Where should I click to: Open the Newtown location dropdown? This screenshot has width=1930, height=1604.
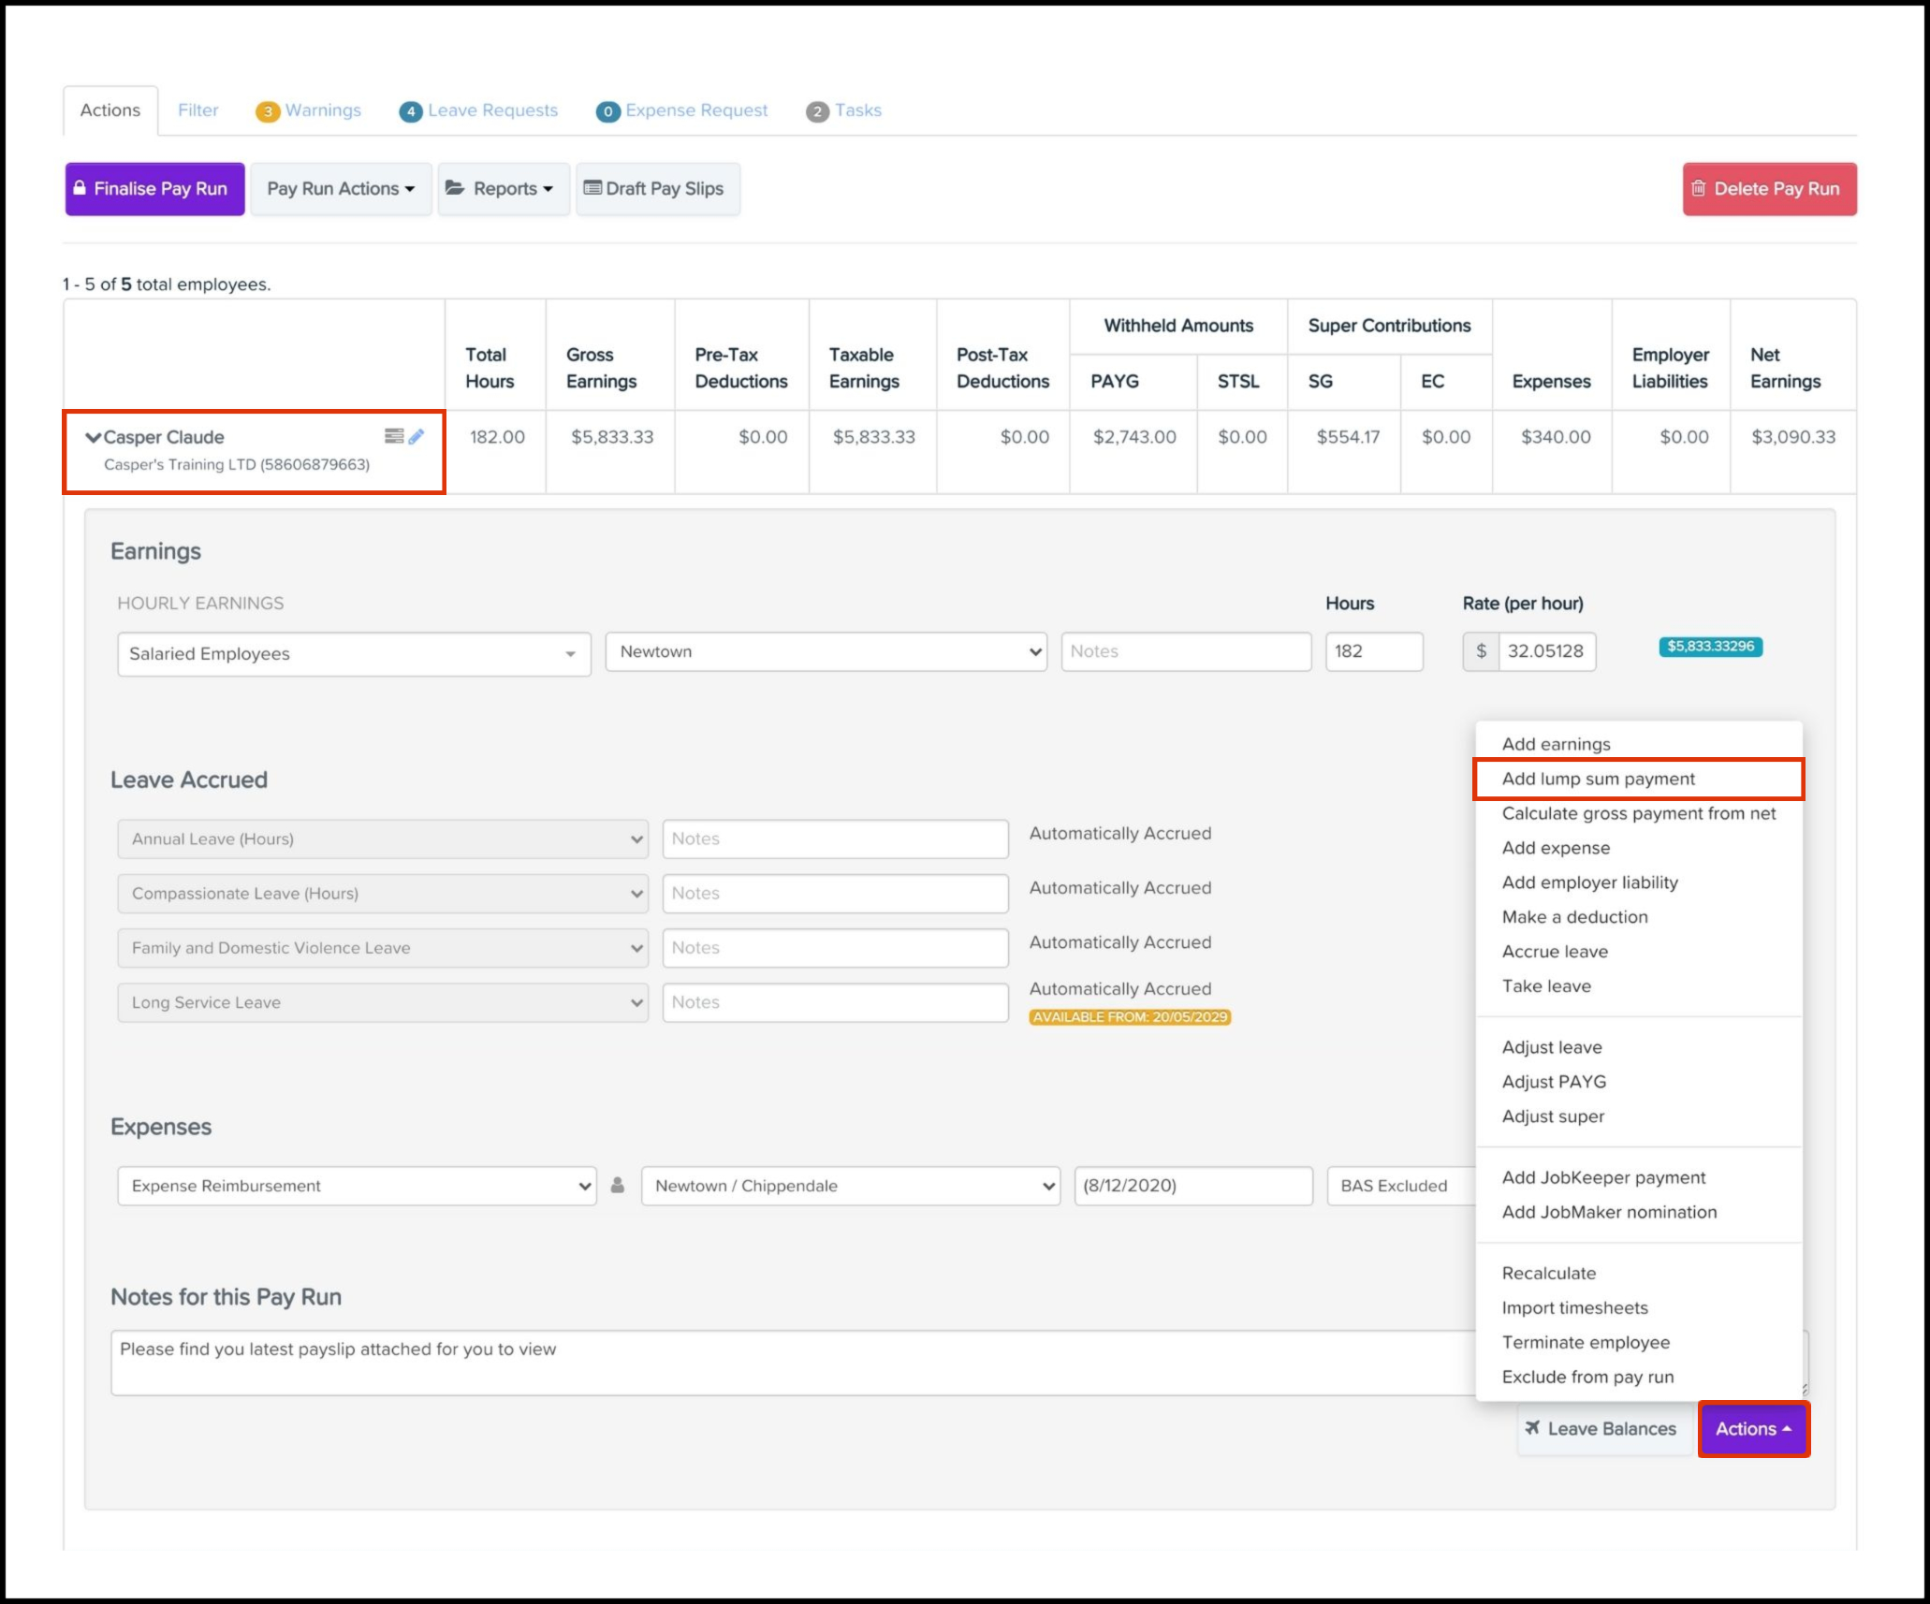pos(826,651)
